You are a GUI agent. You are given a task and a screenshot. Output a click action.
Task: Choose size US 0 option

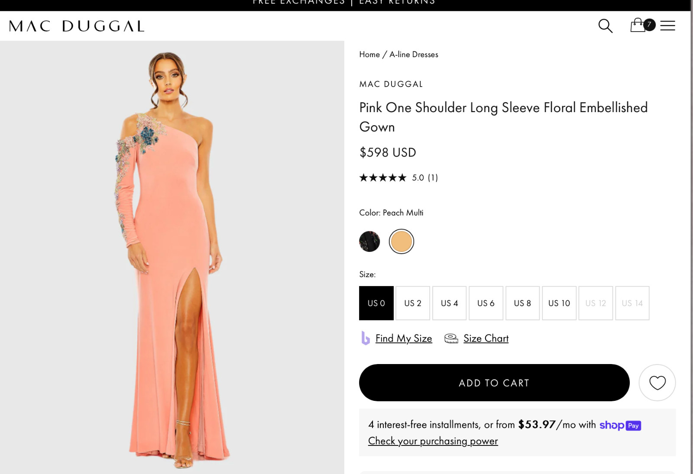coord(376,303)
